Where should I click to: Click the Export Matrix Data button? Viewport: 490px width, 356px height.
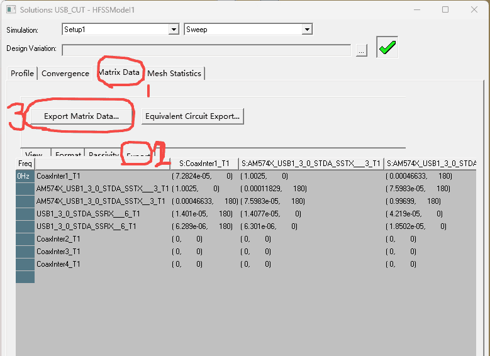81,116
